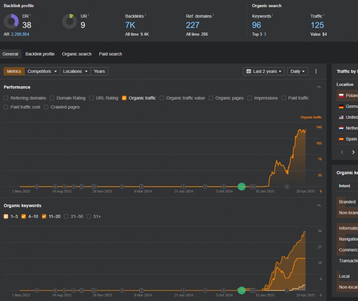The width and height of the screenshot is (358, 301).
Task: Enable the Referring domains checkbox
Action: tap(6, 98)
